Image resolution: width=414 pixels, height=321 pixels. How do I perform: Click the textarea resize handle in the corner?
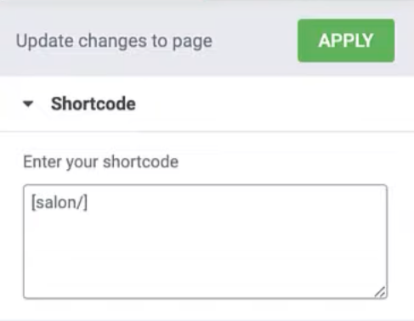[x=380, y=292]
